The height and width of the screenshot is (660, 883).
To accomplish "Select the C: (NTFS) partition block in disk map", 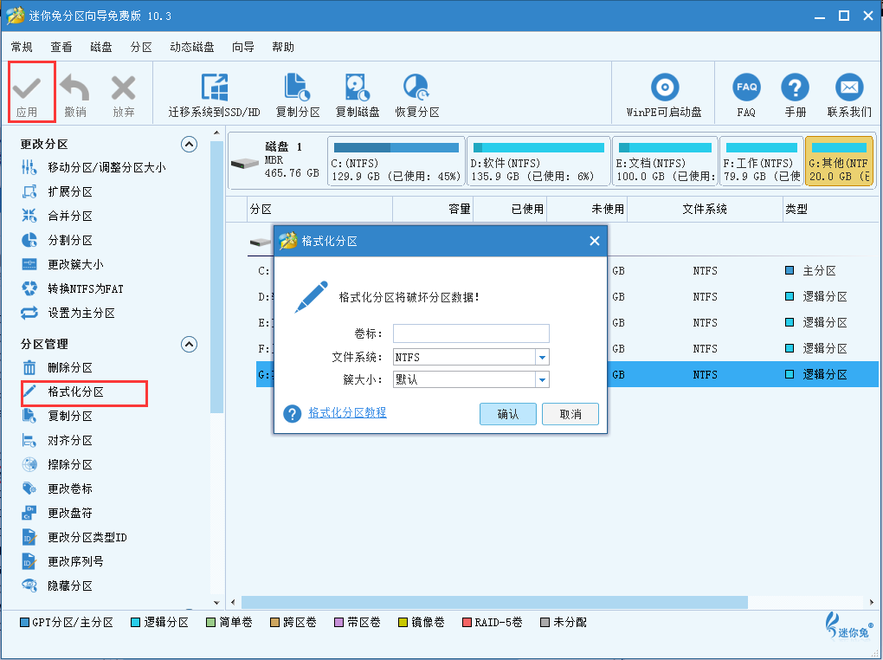I will 396,161.
